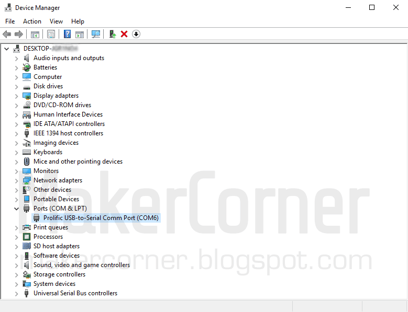Viewport: 408px width, 312px height.
Task: Select the System devices label
Action: 54,284
